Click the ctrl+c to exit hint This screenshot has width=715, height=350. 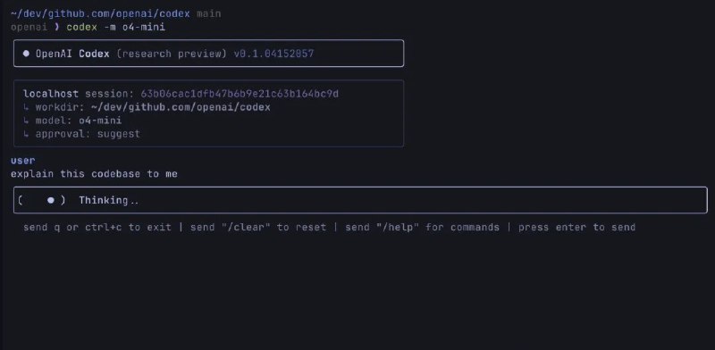[x=128, y=227]
